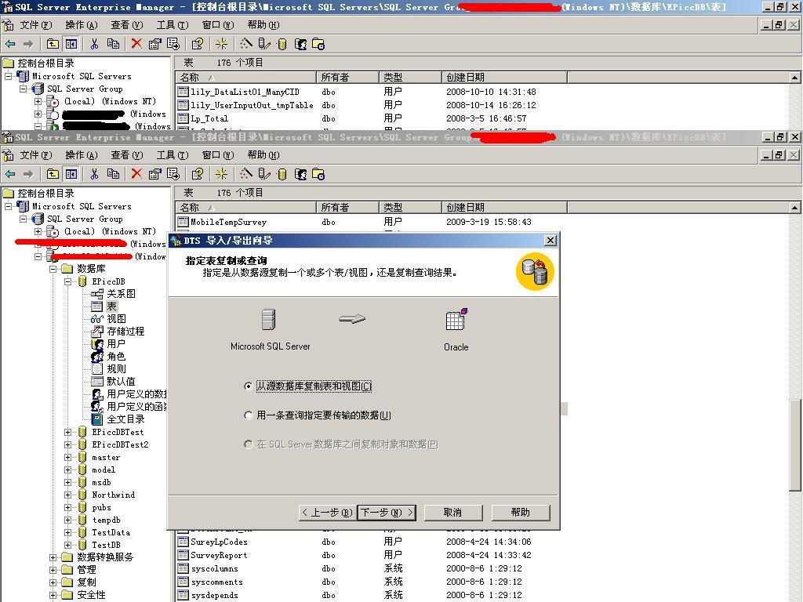Click Cut scissors icon in lower toolbar

click(94, 174)
